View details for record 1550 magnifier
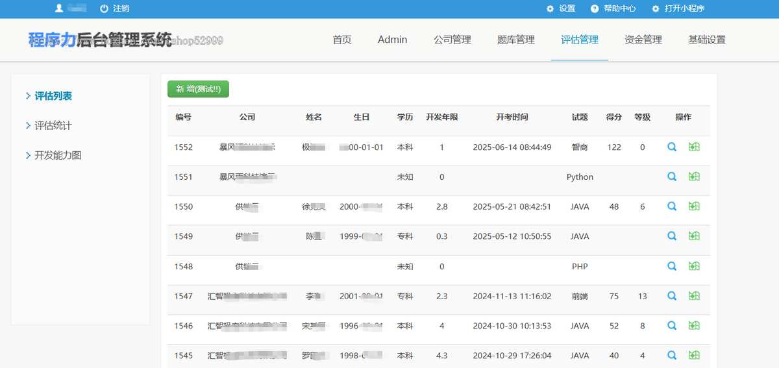779x368 pixels. [x=672, y=206]
